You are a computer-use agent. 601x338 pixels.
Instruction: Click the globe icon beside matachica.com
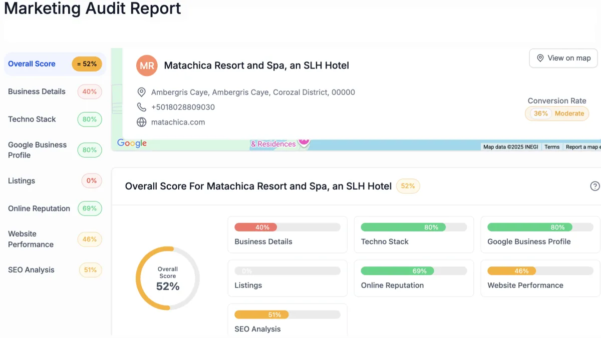pyautogui.click(x=142, y=122)
